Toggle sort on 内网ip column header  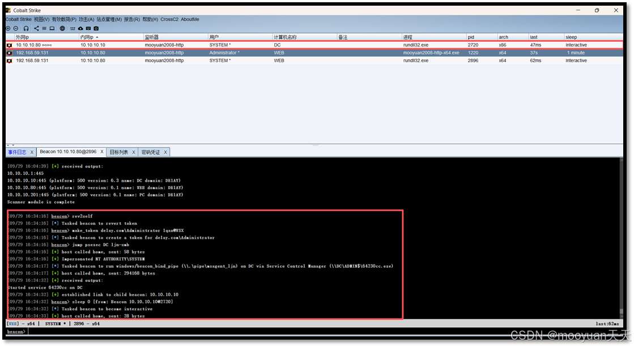click(111, 37)
